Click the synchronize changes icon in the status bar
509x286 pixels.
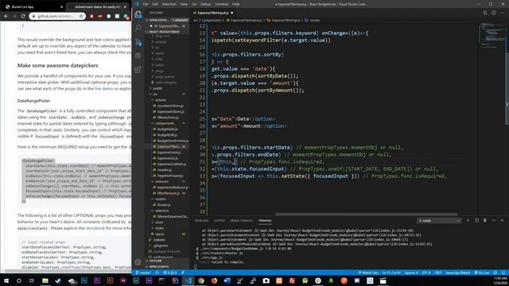pos(157,272)
